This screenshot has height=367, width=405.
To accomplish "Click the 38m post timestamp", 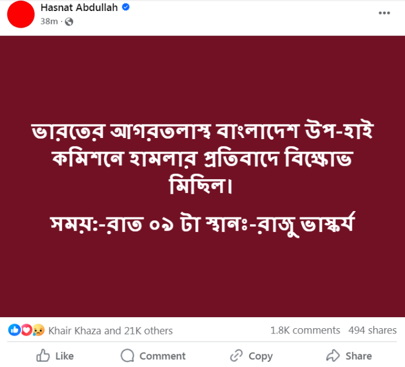I will (x=49, y=21).
